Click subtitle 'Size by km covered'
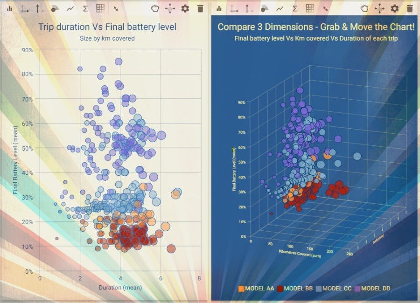420x303 pixels. point(107,38)
